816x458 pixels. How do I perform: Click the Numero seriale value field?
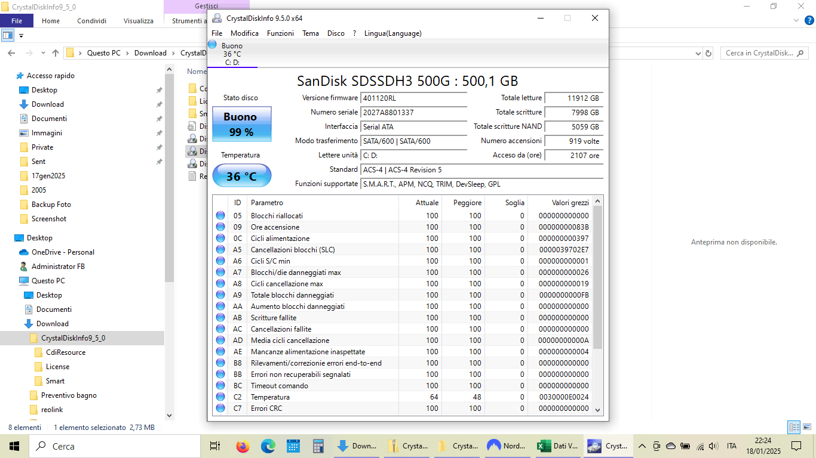[414, 112]
